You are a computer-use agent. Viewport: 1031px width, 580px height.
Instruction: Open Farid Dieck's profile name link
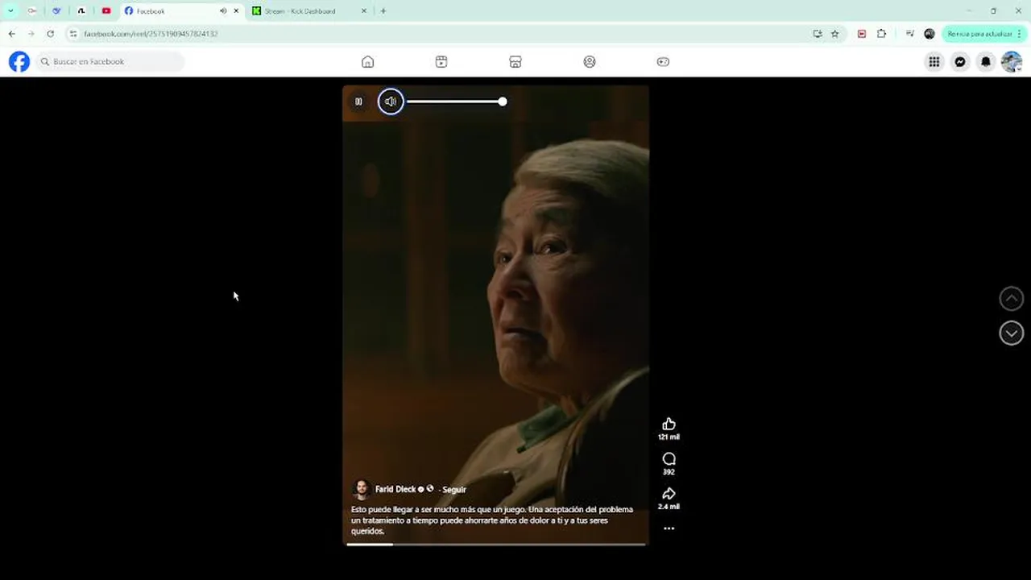click(395, 489)
